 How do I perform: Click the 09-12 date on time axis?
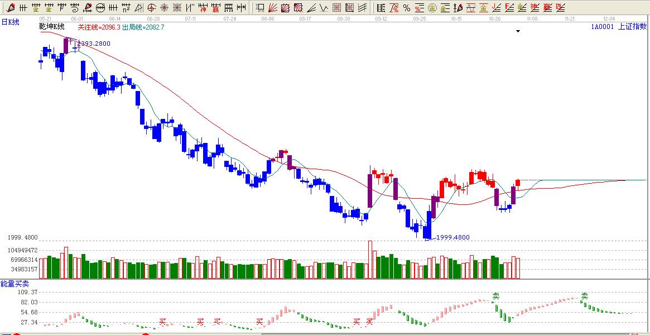pos(381,18)
